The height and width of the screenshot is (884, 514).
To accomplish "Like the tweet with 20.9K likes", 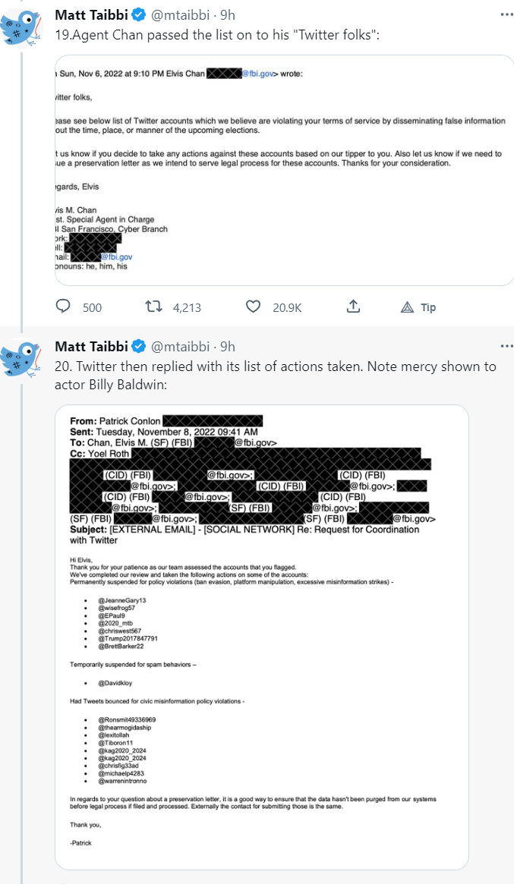I will 254,307.
